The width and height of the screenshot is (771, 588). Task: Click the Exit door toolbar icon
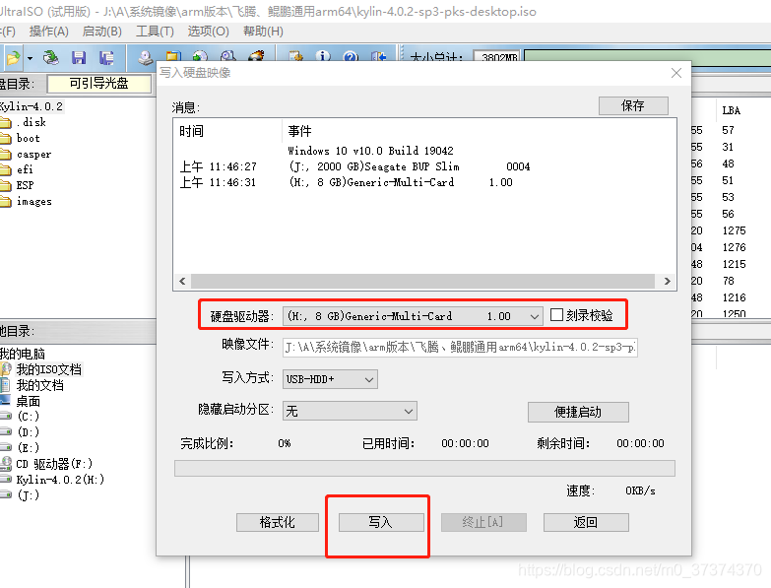tap(378, 55)
